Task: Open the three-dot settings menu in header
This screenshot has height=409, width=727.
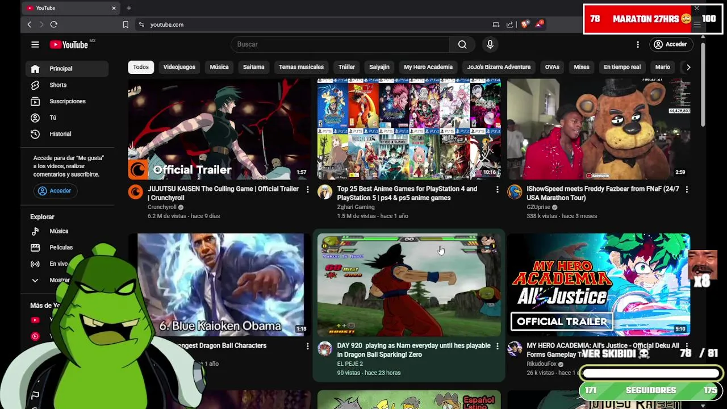Action: coord(638,44)
